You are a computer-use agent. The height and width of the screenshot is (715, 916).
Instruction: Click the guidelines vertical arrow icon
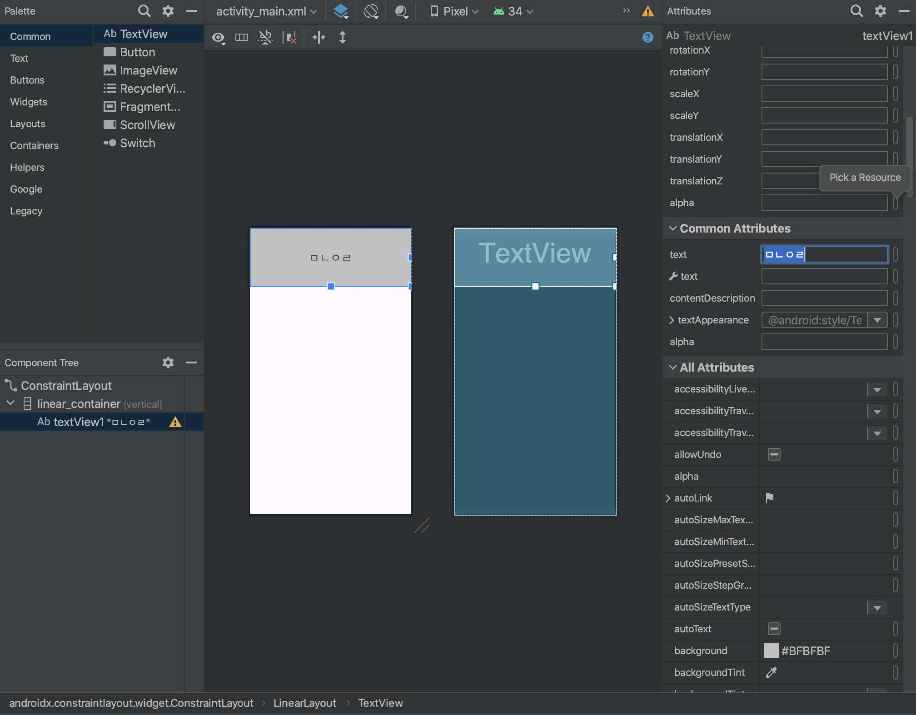click(343, 37)
